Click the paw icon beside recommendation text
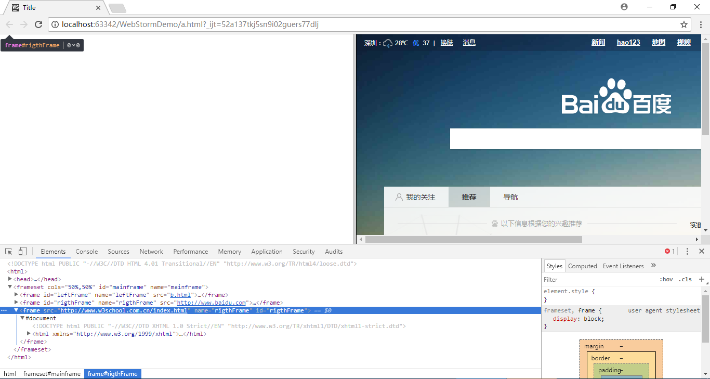The image size is (710, 379). pyautogui.click(x=495, y=224)
